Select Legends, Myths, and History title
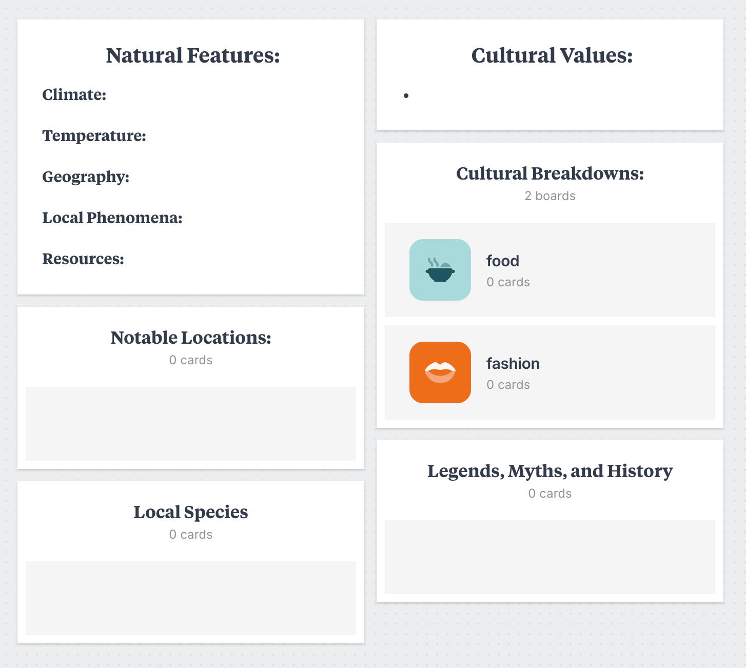746x668 pixels. [550, 471]
